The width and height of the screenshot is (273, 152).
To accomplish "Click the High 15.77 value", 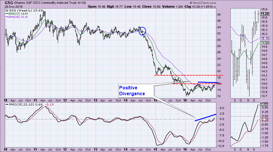I will click(x=115, y=7).
